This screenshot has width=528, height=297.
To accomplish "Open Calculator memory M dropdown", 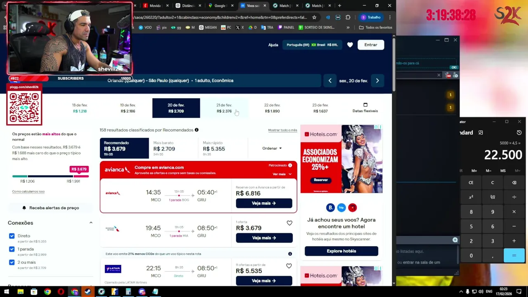I will 518,171.
